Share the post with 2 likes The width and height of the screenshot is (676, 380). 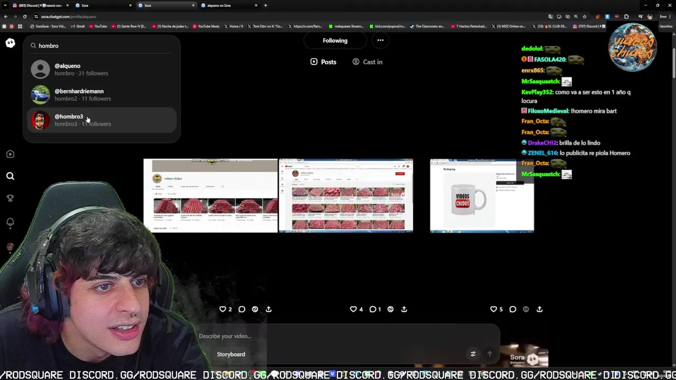pyautogui.click(x=268, y=309)
